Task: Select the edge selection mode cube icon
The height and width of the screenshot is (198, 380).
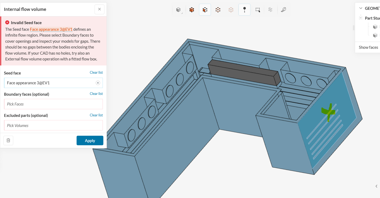Action: pos(218,10)
